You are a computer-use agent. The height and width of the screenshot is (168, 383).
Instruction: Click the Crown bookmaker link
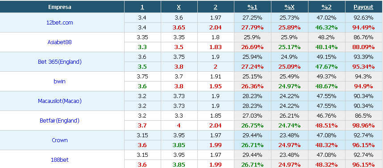tap(60, 140)
